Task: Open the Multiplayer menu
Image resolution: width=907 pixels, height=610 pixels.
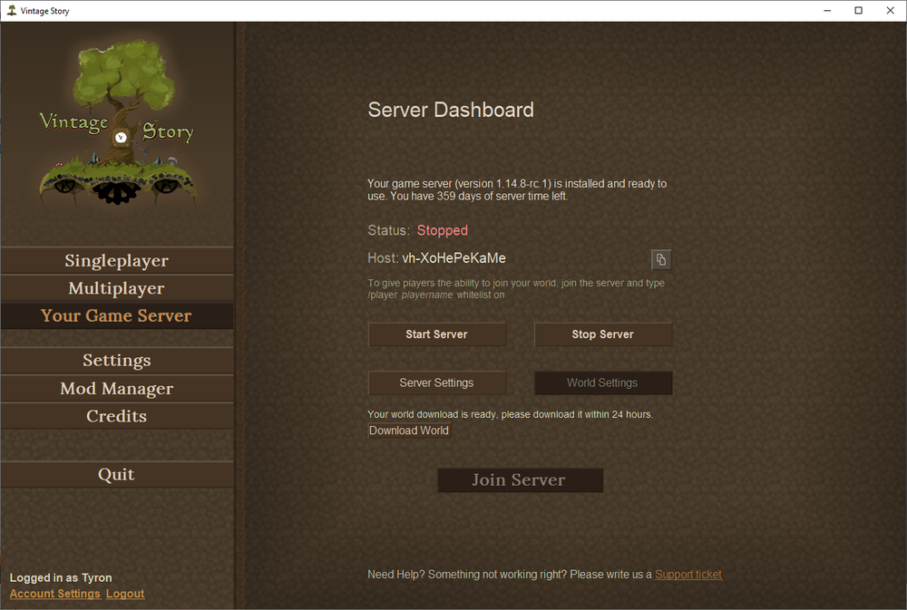Action: [x=116, y=288]
